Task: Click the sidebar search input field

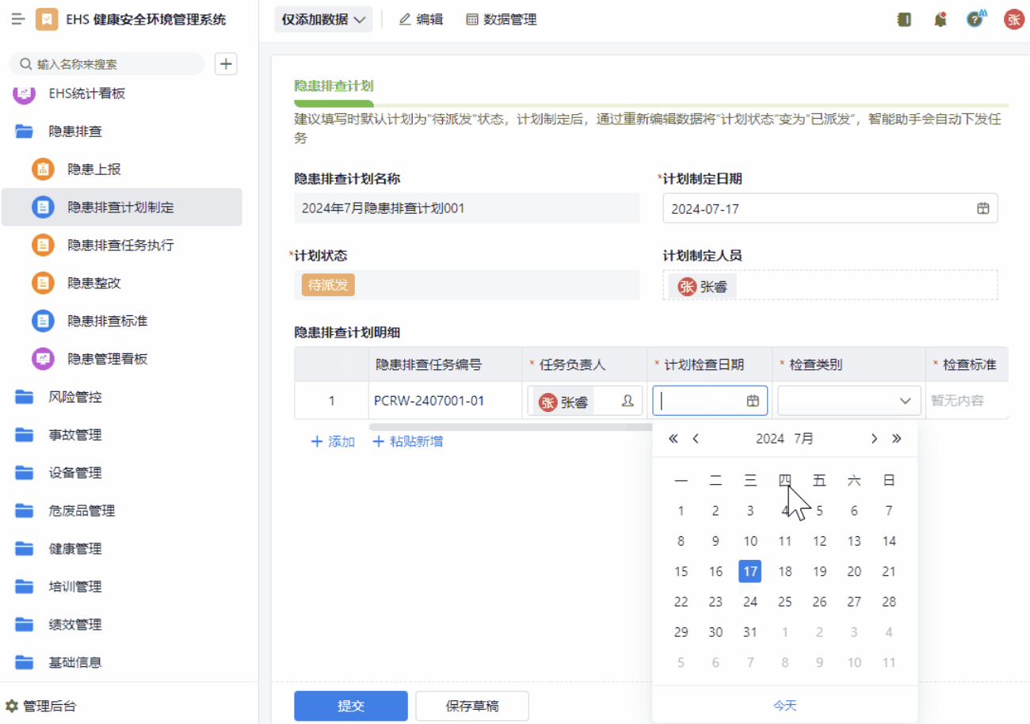Action: pyautogui.click(x=111, y=64)
